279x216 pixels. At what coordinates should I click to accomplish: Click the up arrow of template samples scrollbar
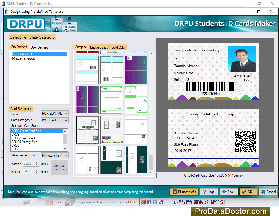[151, 54]
